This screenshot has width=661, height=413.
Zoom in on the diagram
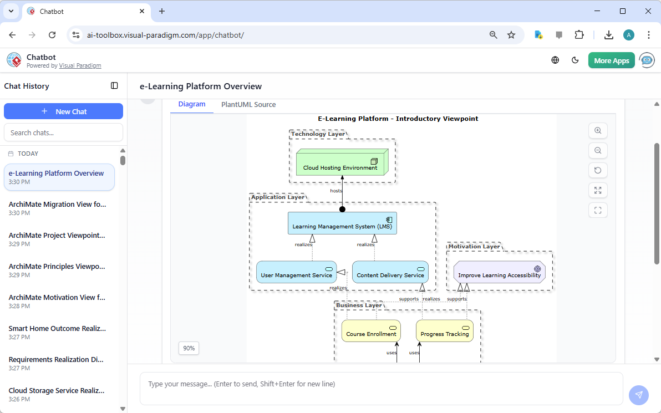598,130
